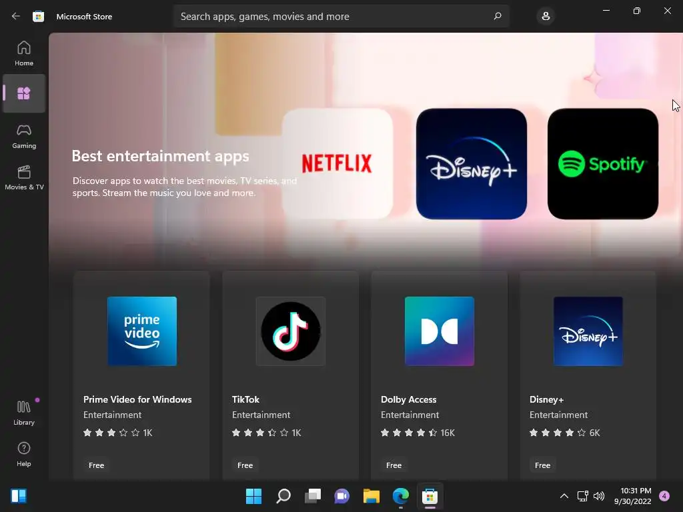Click Entertainment category under TikTok
This screenshot has height=512, width=683.
261,415
